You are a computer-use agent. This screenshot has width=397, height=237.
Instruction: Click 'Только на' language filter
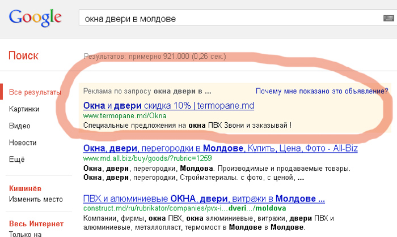click(25, 234)
